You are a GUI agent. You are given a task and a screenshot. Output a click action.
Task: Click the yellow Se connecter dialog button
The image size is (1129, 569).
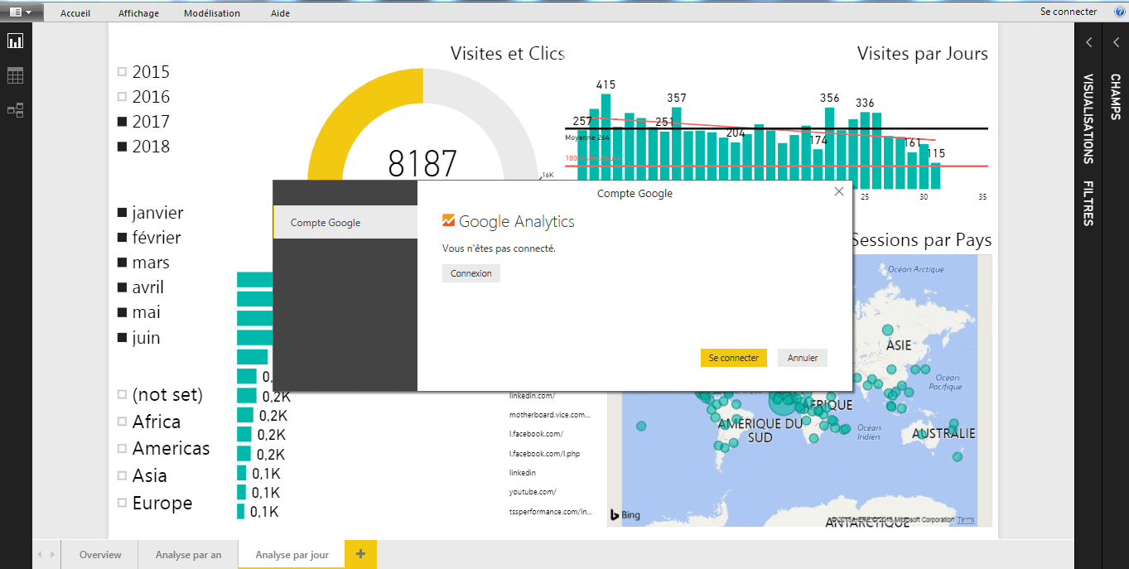[734, 358]
